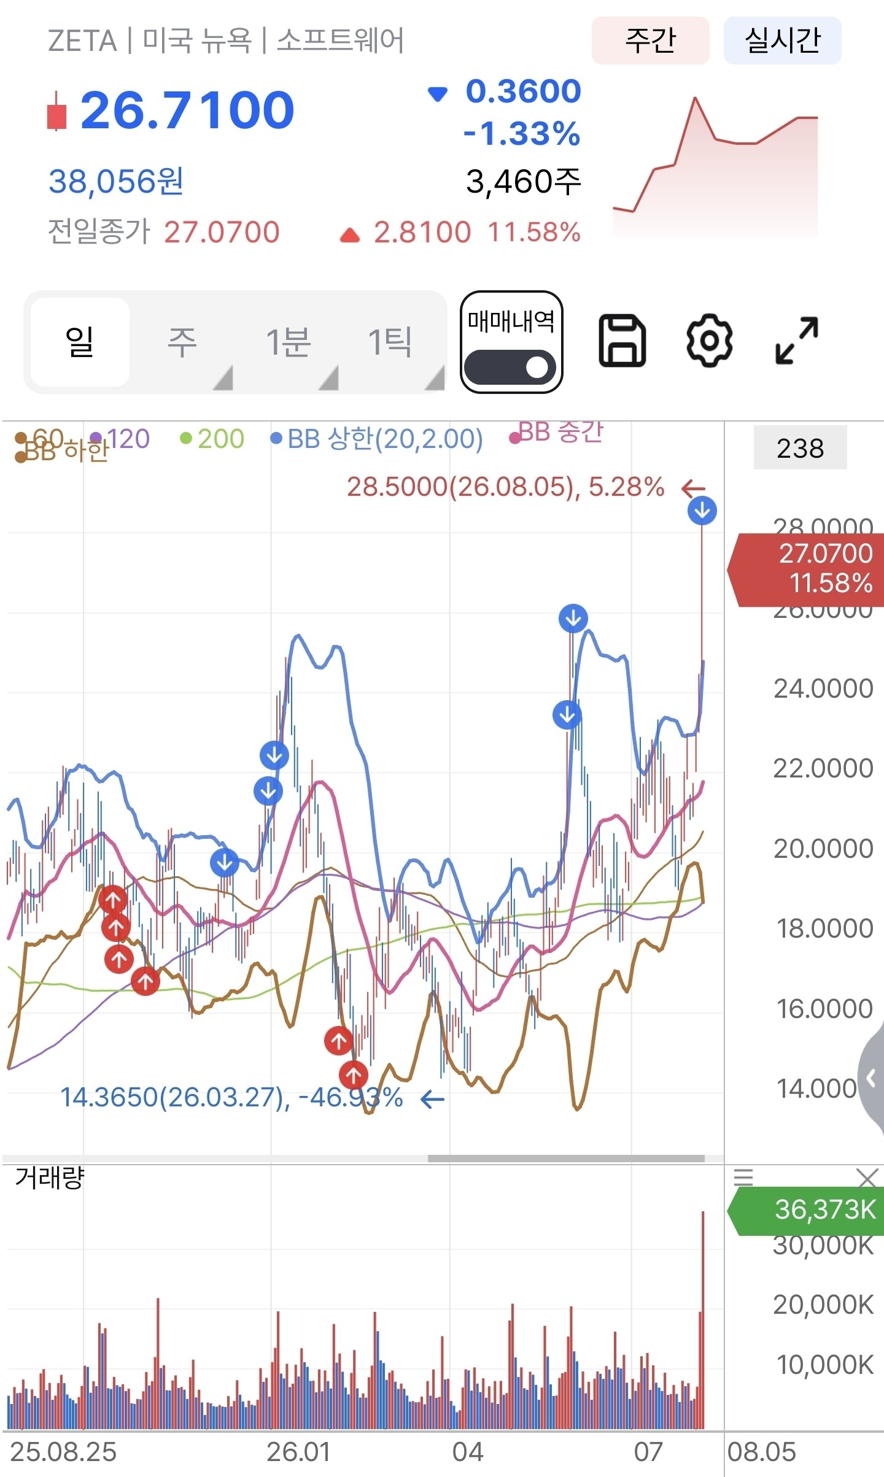Viewport: 884px width, 1477px height.
Task: Save chart settings with the floppy disk icon
Action: (x=622, y=341)
